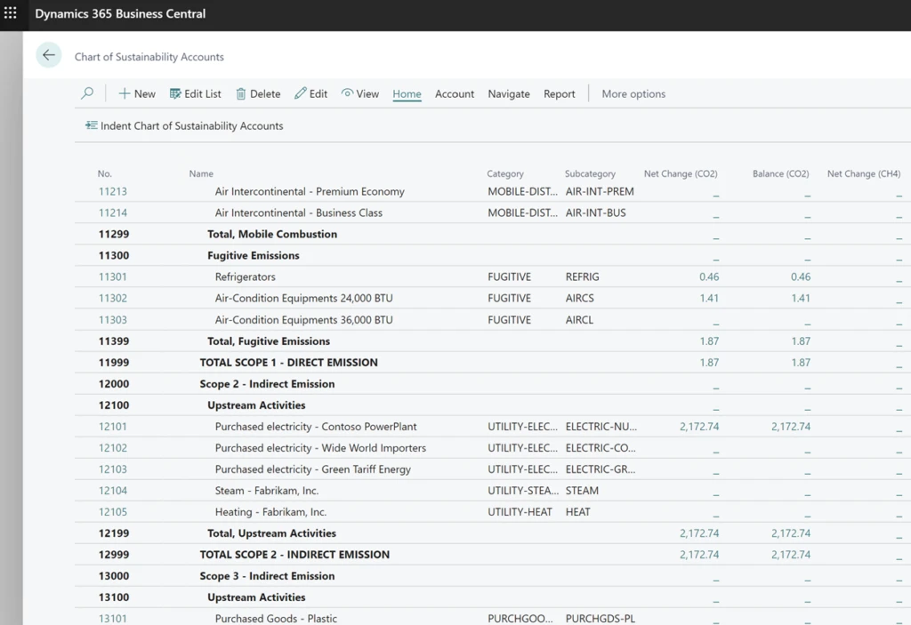The height and width of the screenshot is (625, 911).
Task: Create a new account with New
Action: coord(137,93)
